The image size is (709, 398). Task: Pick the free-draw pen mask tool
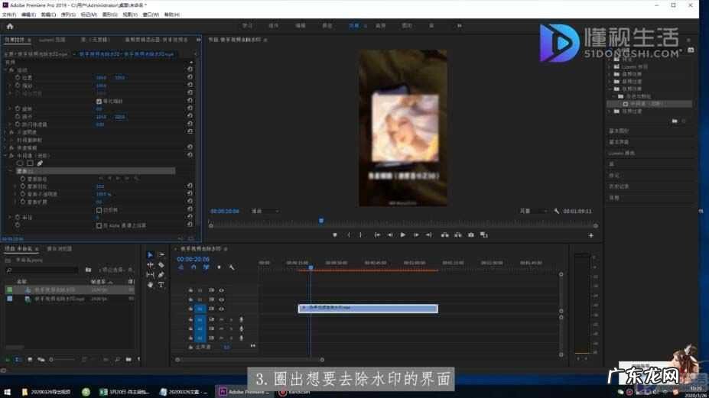[40, 163]
